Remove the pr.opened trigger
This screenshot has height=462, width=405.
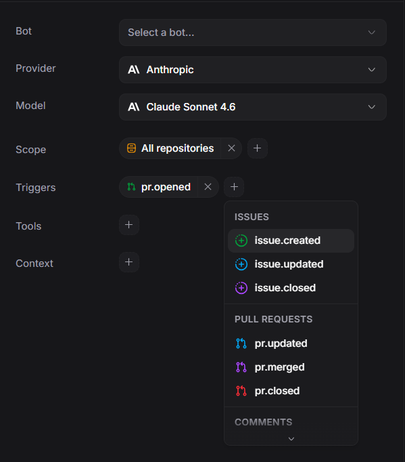[x=208, y=187]
